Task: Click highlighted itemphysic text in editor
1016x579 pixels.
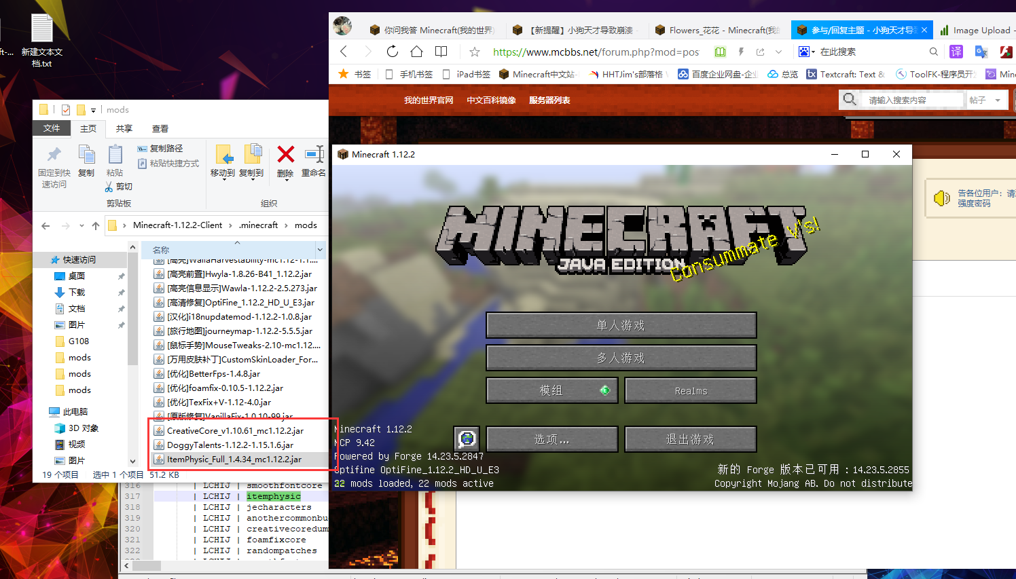Action: tap(274, 496)
